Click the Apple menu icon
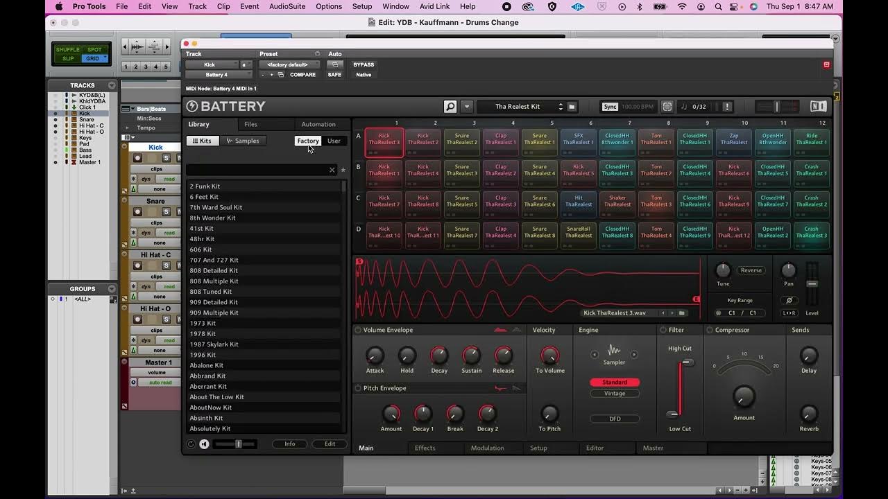The image size is (888, 499). point(59,6)
